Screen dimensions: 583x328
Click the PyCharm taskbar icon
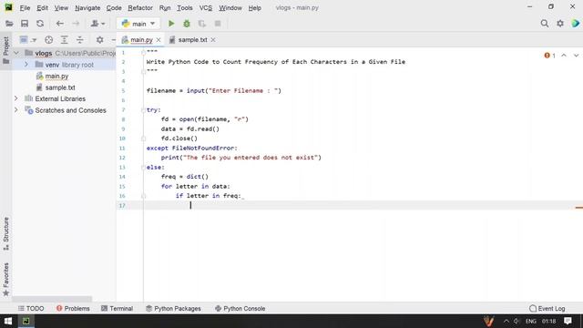point(26,321)
